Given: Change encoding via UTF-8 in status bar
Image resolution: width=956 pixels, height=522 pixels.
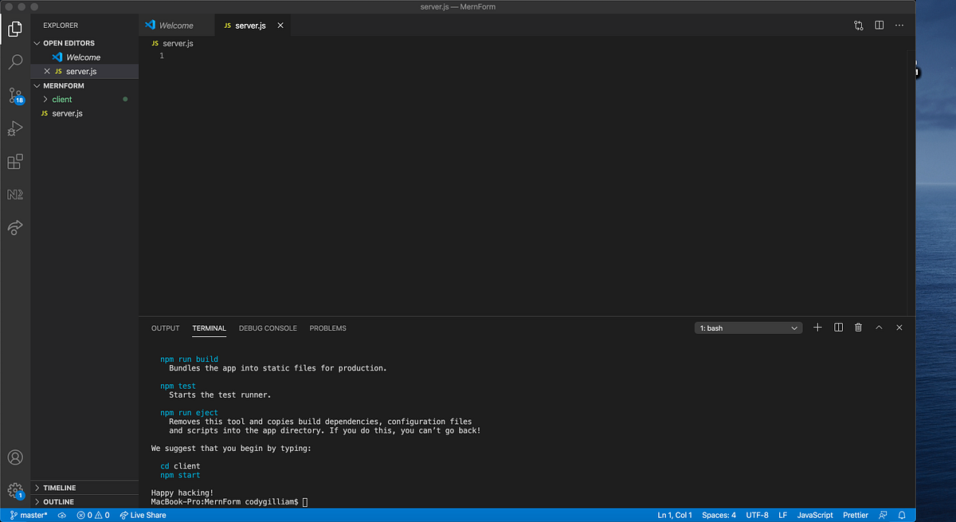Looking at the screenshot, I should coord(758,516).
